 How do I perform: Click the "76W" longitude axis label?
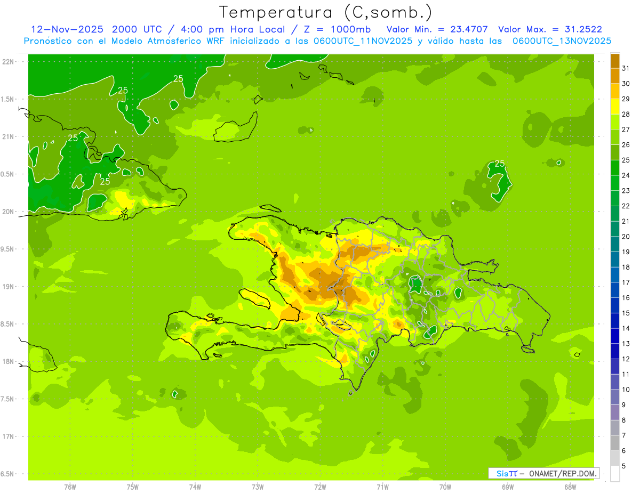pyautogui.click(x=70, y=487)
